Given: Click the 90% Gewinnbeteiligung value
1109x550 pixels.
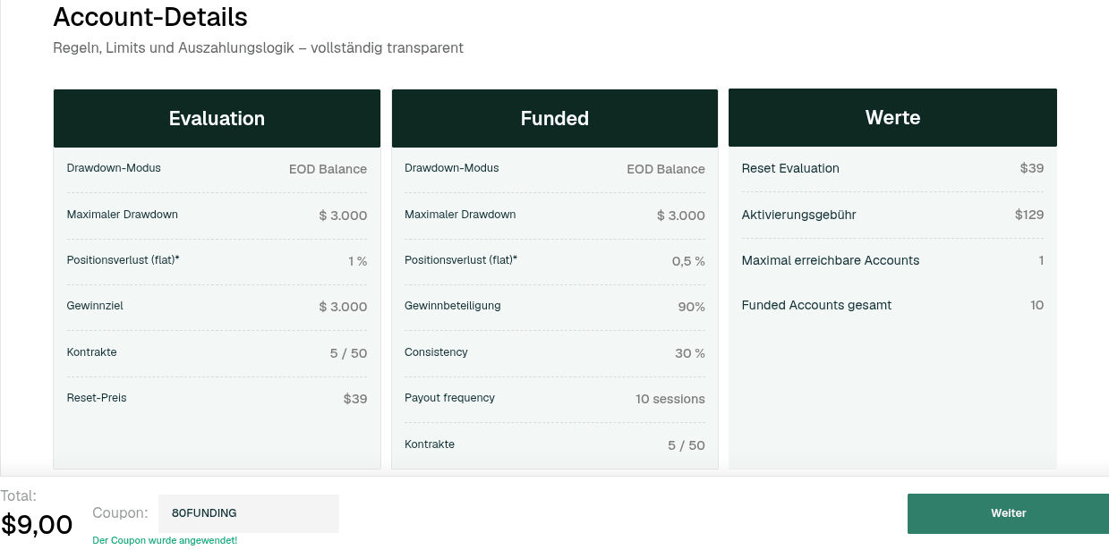Looking at the screenshot, I should pos(692,307).
